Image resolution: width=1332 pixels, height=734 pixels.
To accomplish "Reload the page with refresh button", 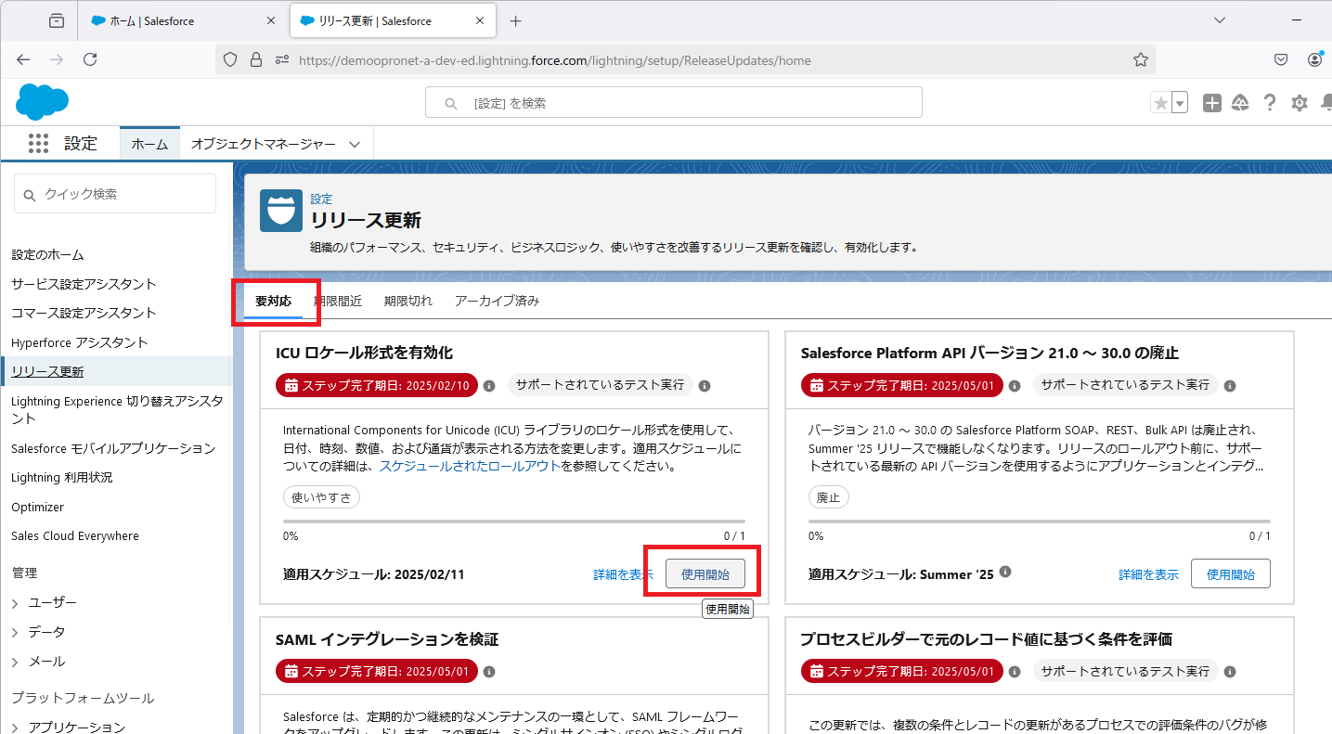I will coord(90,60).
